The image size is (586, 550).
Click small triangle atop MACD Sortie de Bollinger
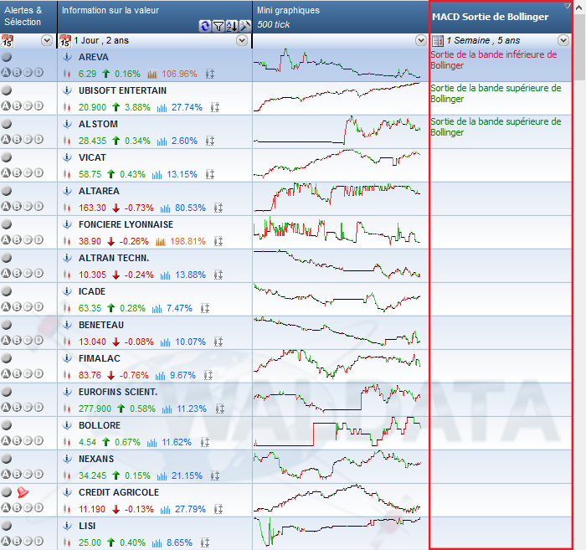click(x=567, y=6)
